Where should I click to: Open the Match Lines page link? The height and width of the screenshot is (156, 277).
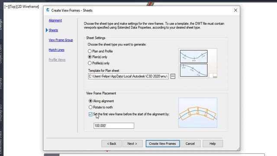[56, 50]
